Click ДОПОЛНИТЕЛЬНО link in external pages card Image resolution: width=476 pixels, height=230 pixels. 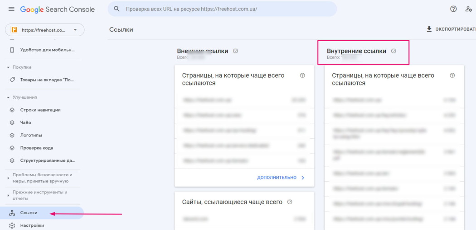coord(281,178)
